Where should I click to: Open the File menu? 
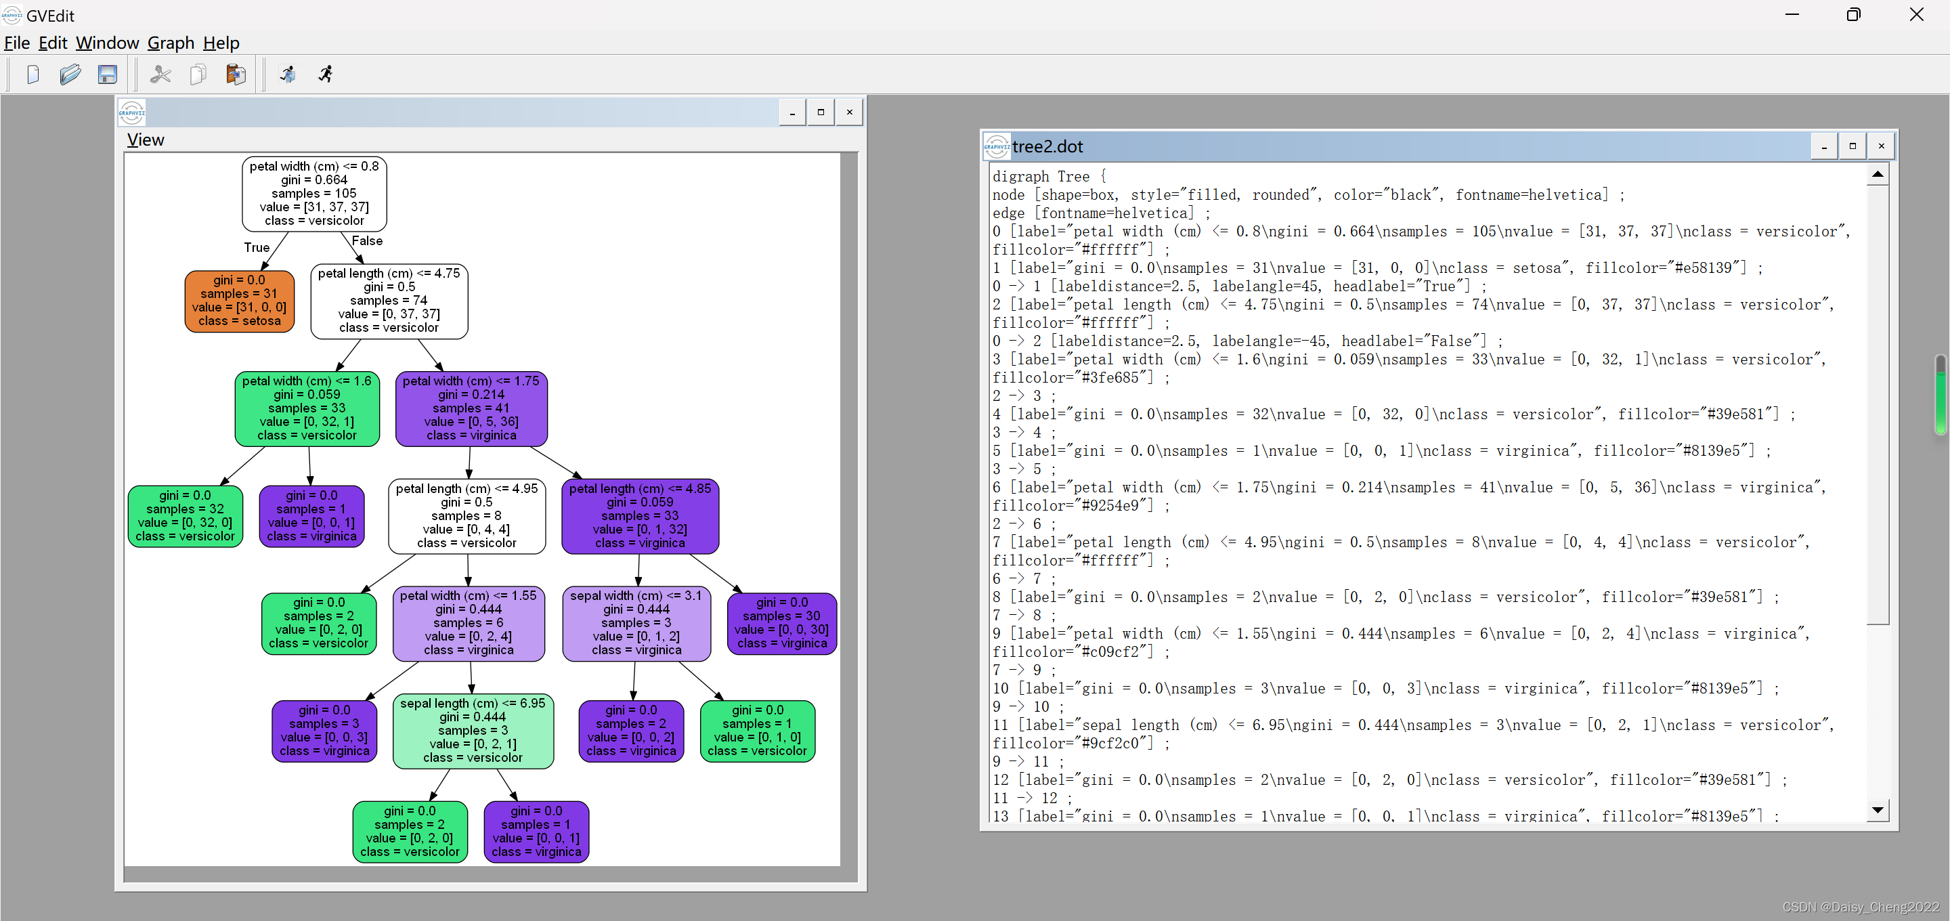(x=17, y=43)
